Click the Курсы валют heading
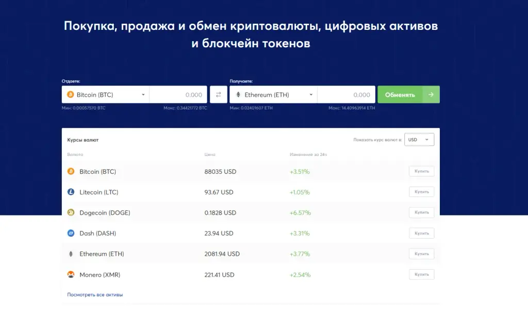 click(x=83, y=140)
